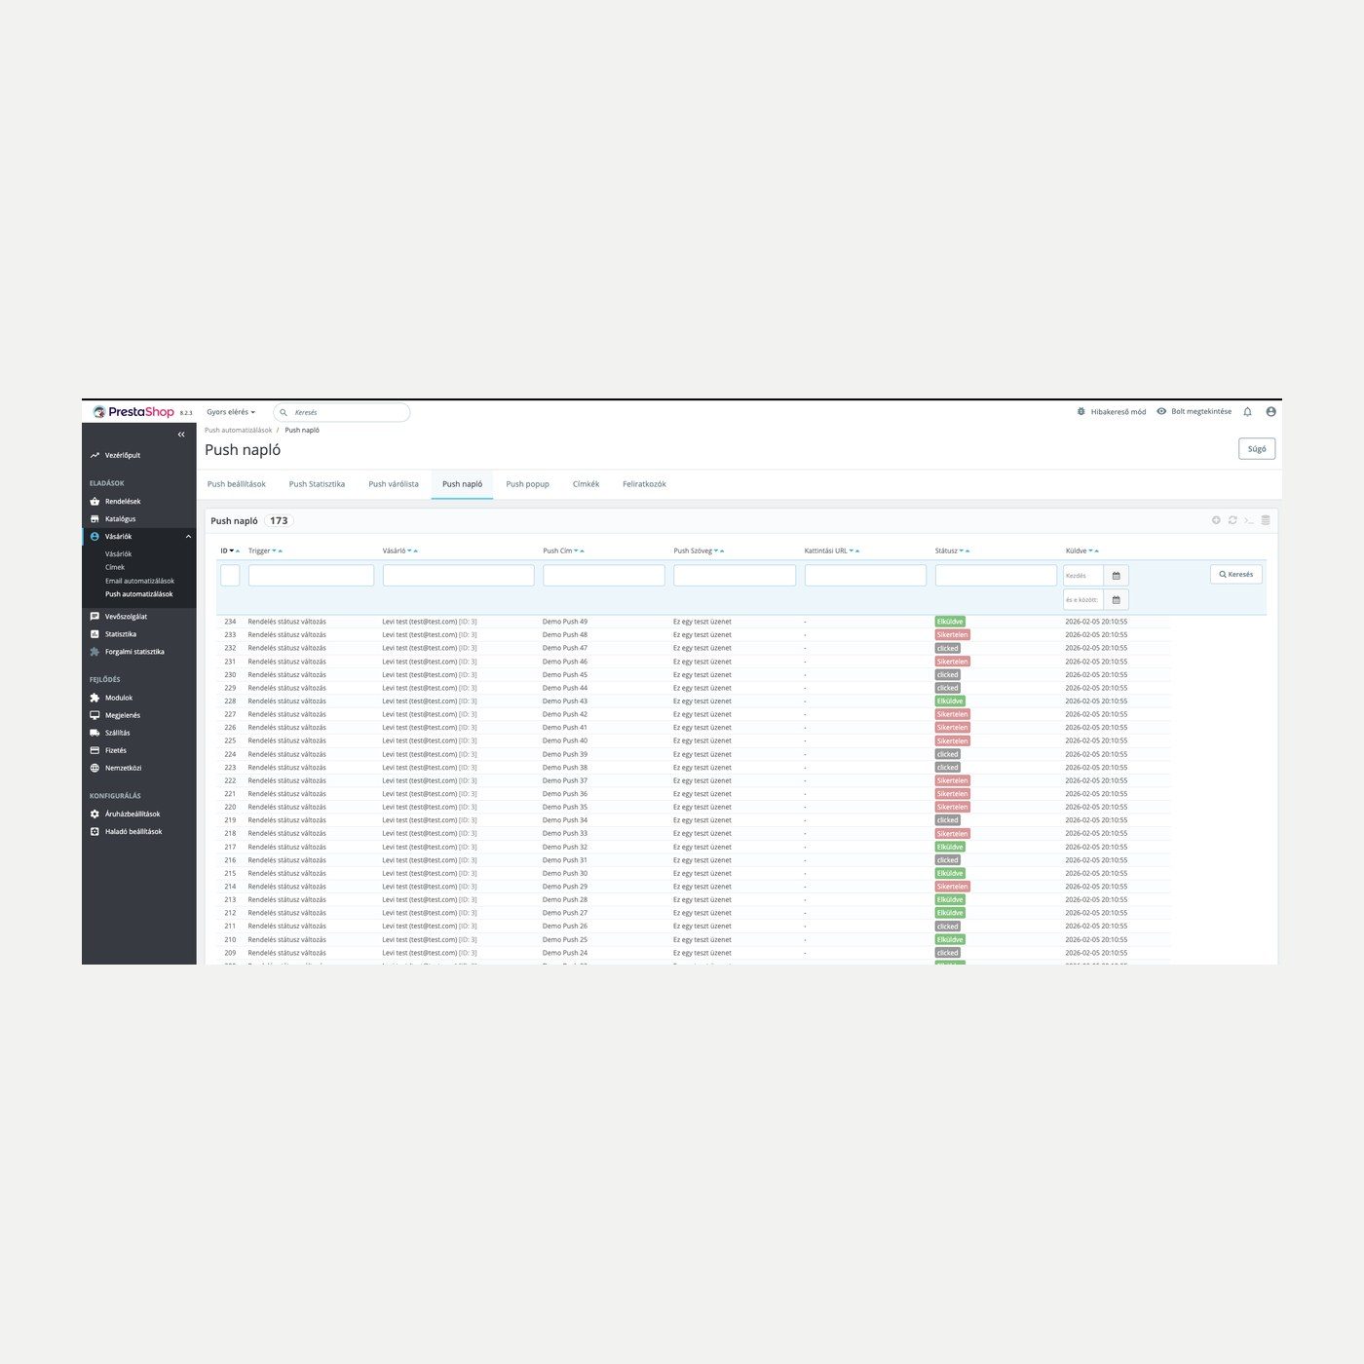Open the employee profile avatar menu
The image size is (1364, 1364).
(x=1270, y=412)
